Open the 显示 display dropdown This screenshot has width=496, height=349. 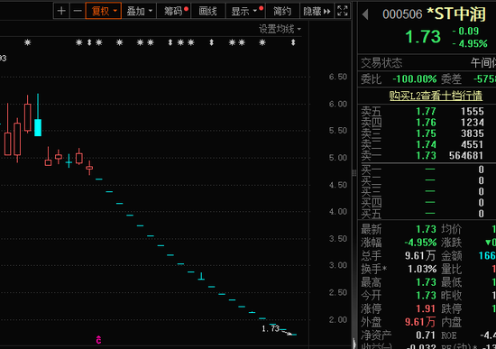pyautogui.click(x=246, y=12)
